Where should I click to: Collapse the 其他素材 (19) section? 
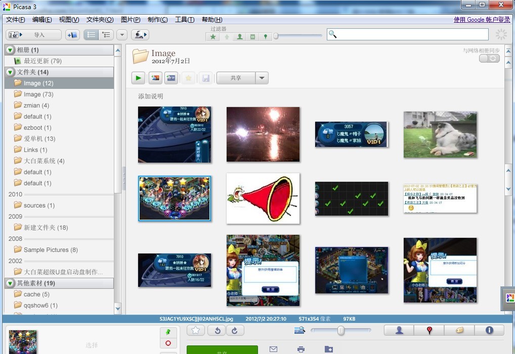[x=10, y=283]
